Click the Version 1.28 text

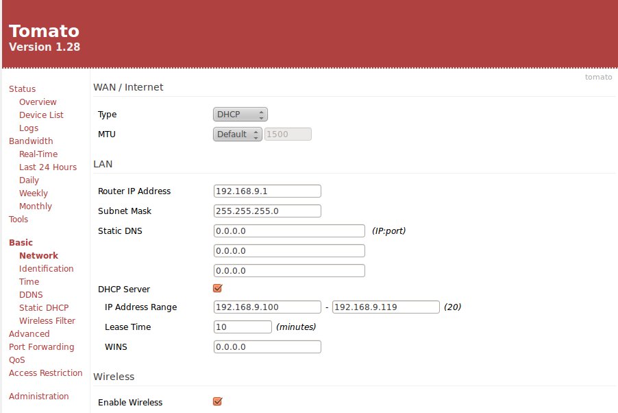(x=45, y=47)
